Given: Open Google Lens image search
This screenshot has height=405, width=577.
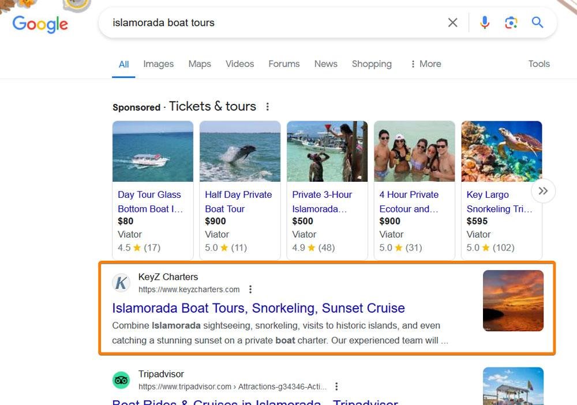Looking at the screenshot, I should click(x=511, y=22).
